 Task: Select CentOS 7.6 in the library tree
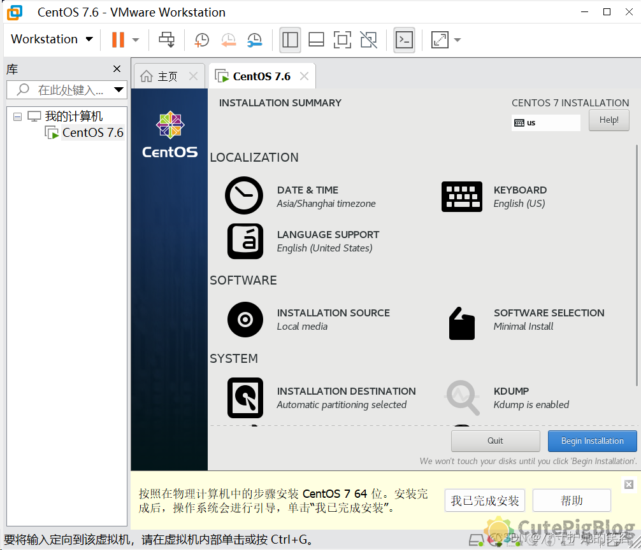(91, 132)
